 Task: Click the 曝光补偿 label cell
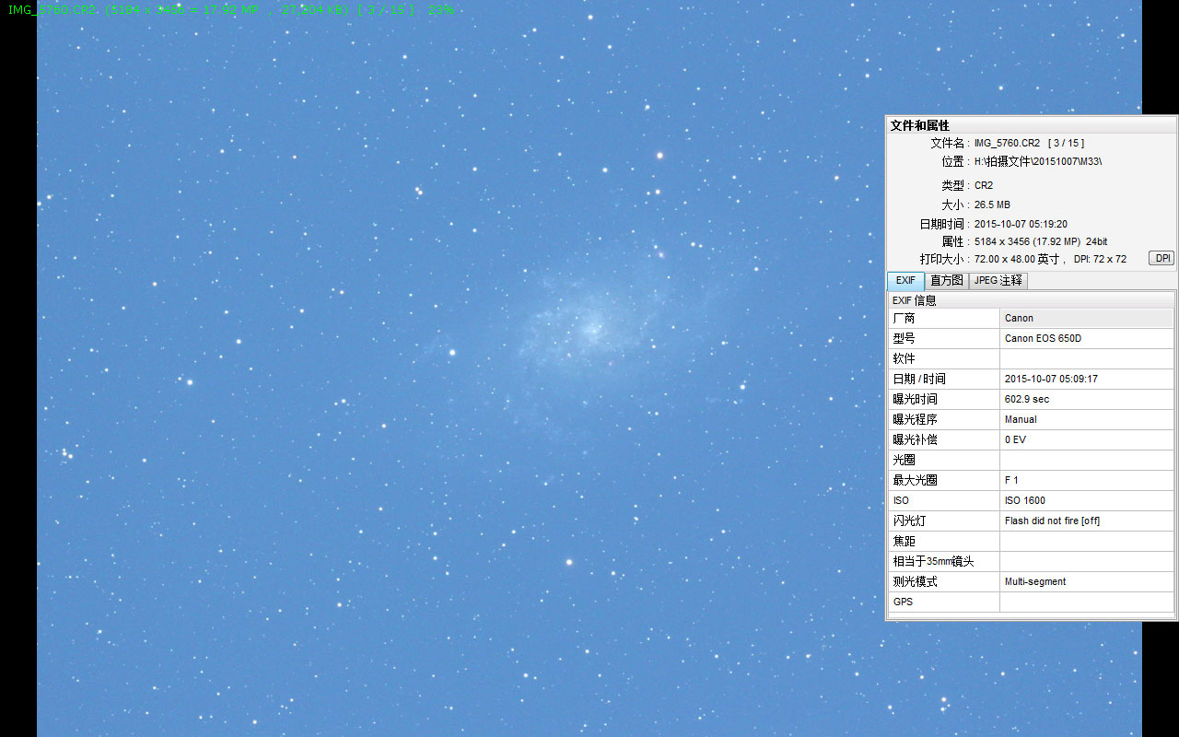tap(944, 439)
